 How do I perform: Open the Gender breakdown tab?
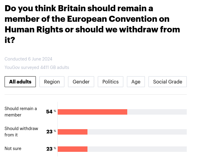pyautogui.click(x=81, y=82)
